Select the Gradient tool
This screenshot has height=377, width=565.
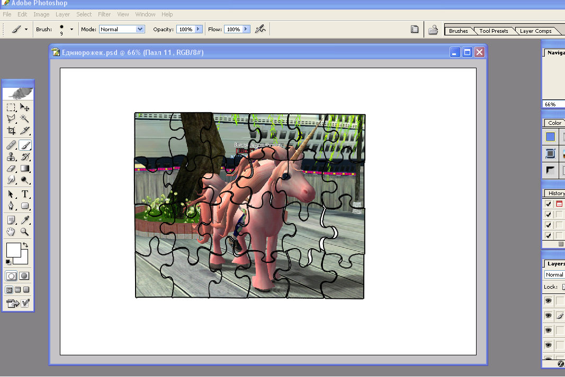click(x=25, y=168)
